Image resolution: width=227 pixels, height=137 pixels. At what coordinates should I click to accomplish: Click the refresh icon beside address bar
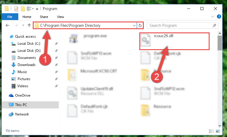(140, 26)
